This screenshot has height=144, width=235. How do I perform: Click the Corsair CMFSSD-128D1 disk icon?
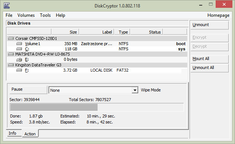point(11,38)
